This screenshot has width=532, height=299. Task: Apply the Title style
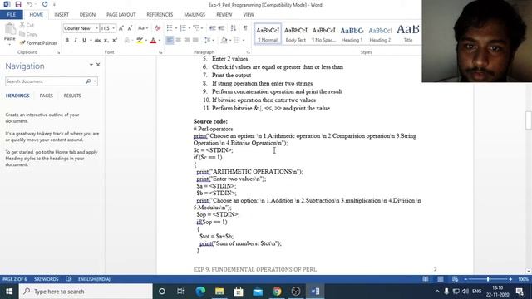[x=408, y=34]
